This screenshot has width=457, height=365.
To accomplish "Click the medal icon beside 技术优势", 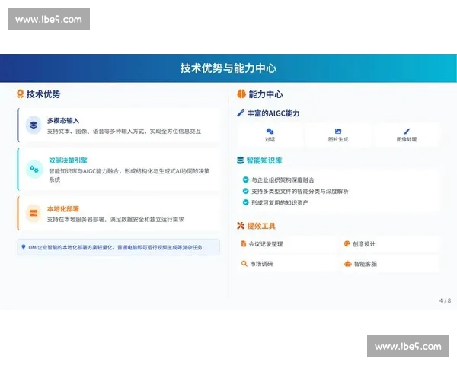I will click(x=20, y=94).
